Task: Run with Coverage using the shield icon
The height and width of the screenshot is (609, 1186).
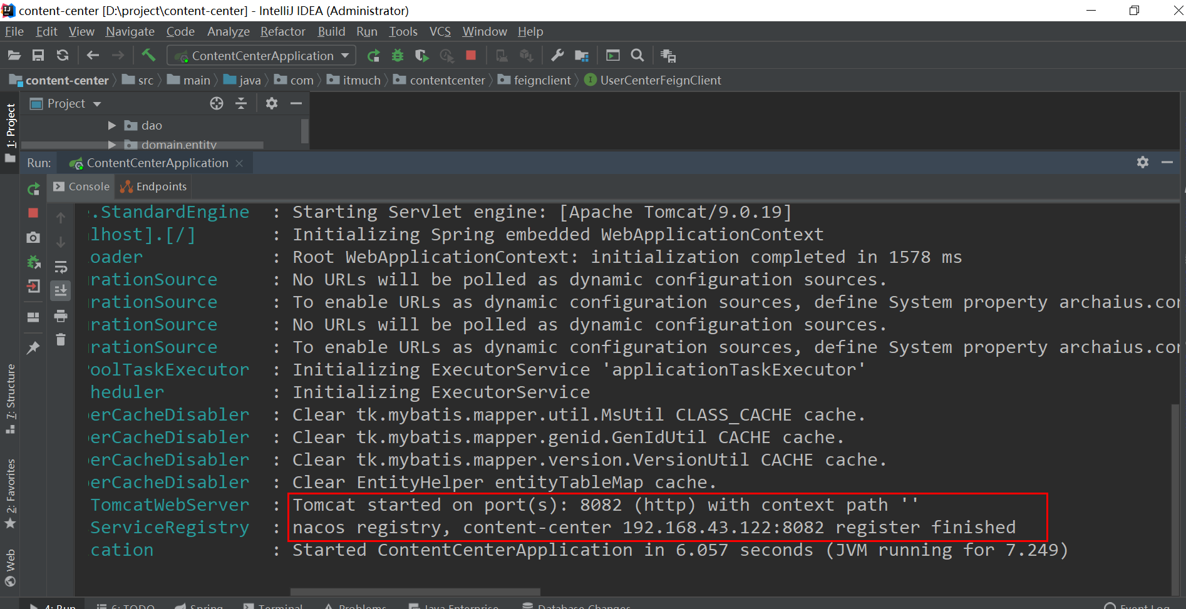Action: pos(421,56)
